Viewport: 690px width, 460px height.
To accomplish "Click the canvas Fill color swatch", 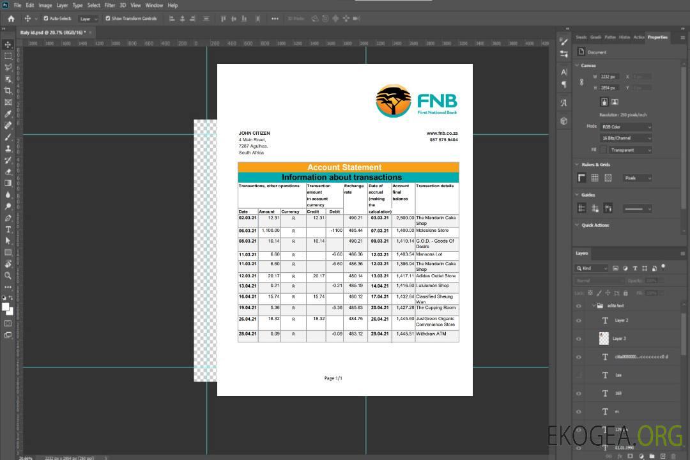I will click(x=603, y=150).
